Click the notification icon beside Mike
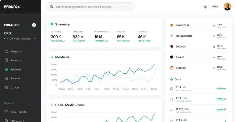 click(206, 7)
